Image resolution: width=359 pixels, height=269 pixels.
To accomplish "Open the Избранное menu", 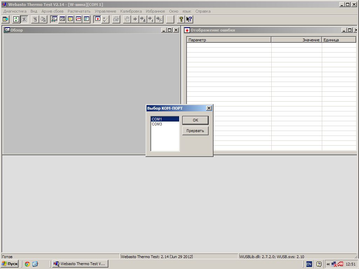I will pos(155,11).
